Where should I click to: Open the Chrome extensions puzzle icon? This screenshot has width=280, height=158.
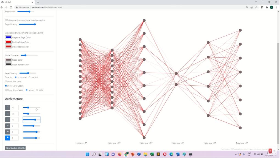pyautogui.click(x=267, y=7)
